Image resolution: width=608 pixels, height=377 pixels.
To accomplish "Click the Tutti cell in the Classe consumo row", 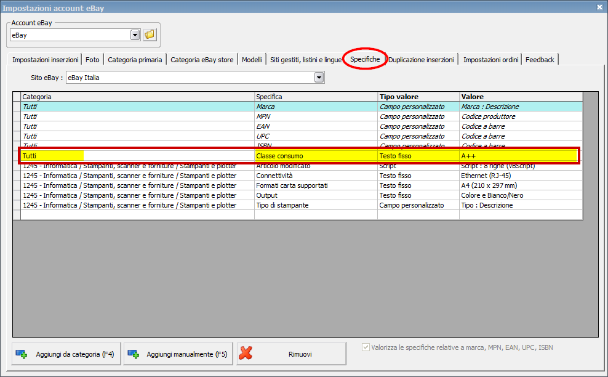I will (138, 156).
